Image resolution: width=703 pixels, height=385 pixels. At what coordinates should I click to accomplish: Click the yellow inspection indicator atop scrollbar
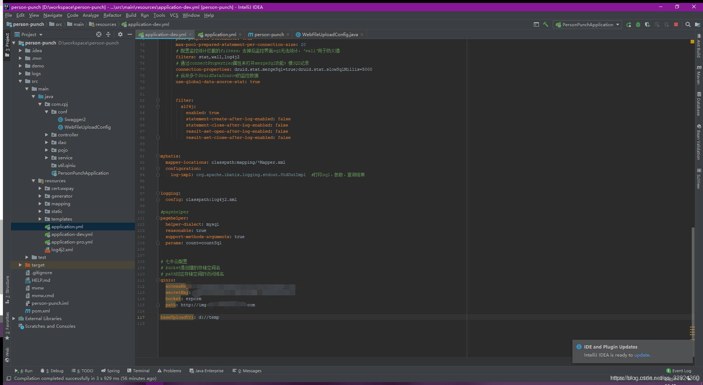pyautogui.click(x=692, y=42)
